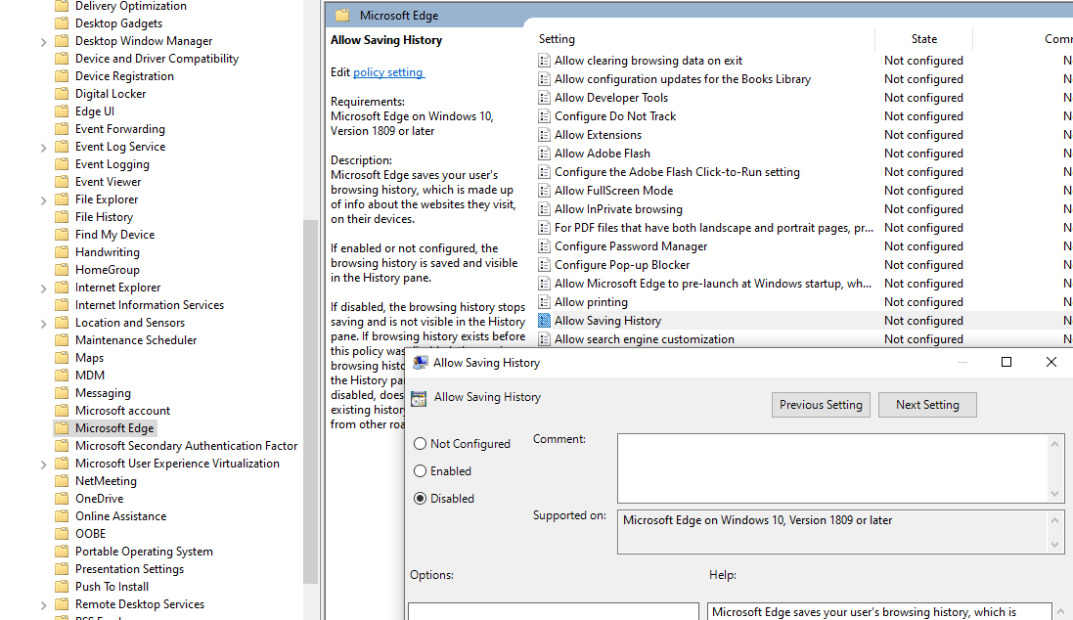The width and height of the screenshot is (1073, 620).
Task: Click policy icon beside Allow Developer Tools
Action: (544, 98)
